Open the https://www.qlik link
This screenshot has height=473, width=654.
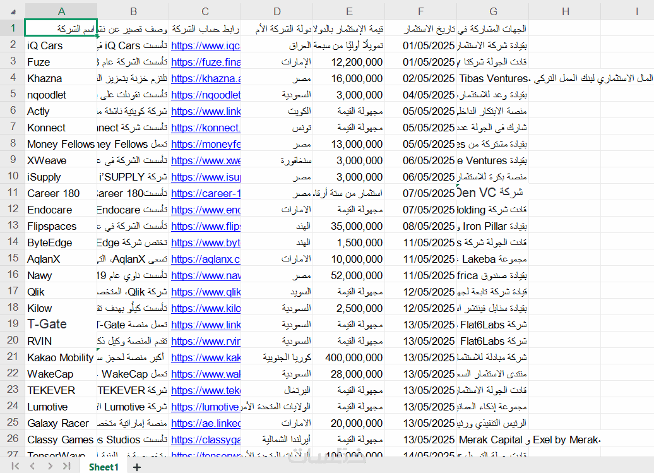pos(206,292)
